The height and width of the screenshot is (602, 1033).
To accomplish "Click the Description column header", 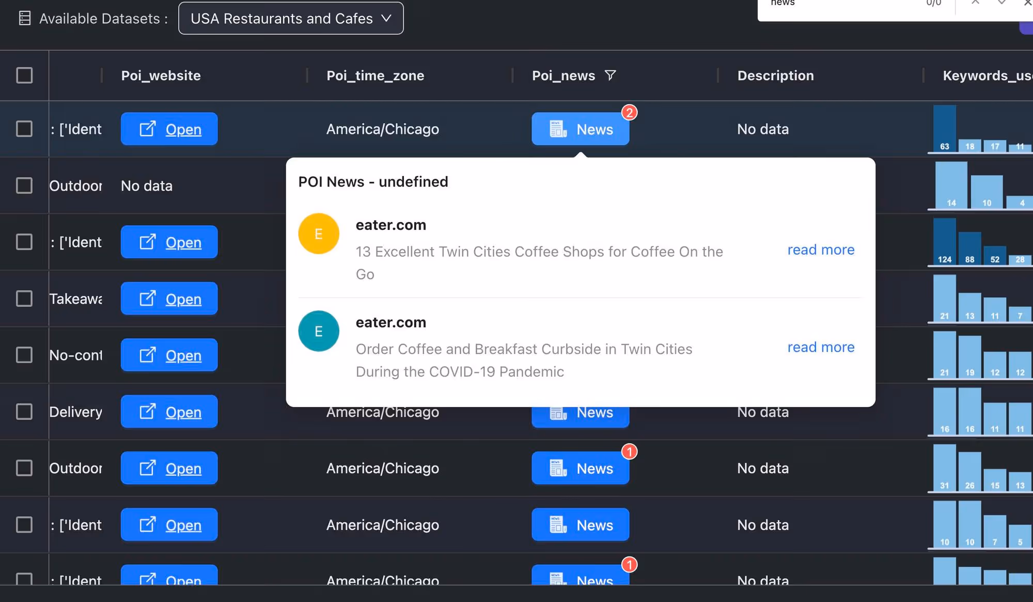I will click(x=775, y=75).
